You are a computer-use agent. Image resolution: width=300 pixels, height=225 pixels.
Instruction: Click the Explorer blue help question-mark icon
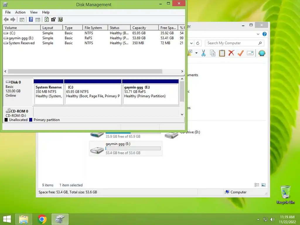pyautogui.click(x=265, y=34)
